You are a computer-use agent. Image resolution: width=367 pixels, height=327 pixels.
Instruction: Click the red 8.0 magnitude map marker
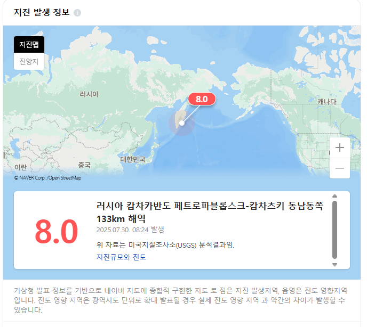tap(202, 99)
